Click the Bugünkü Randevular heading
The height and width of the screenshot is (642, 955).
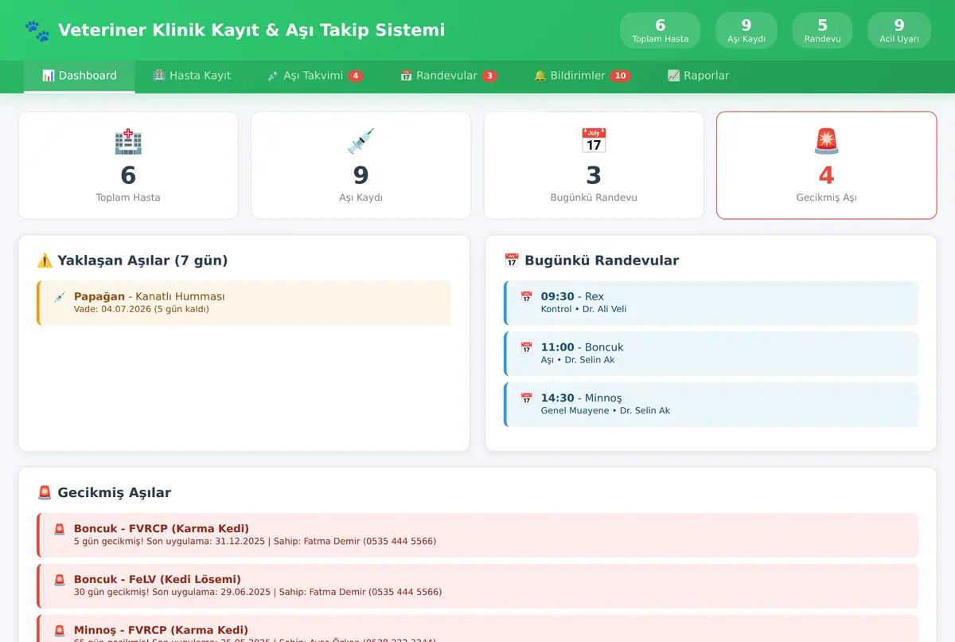tap(602, 260)
